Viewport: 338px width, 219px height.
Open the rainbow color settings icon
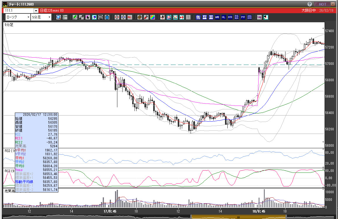pyautogui.click(x=153, y=17)
